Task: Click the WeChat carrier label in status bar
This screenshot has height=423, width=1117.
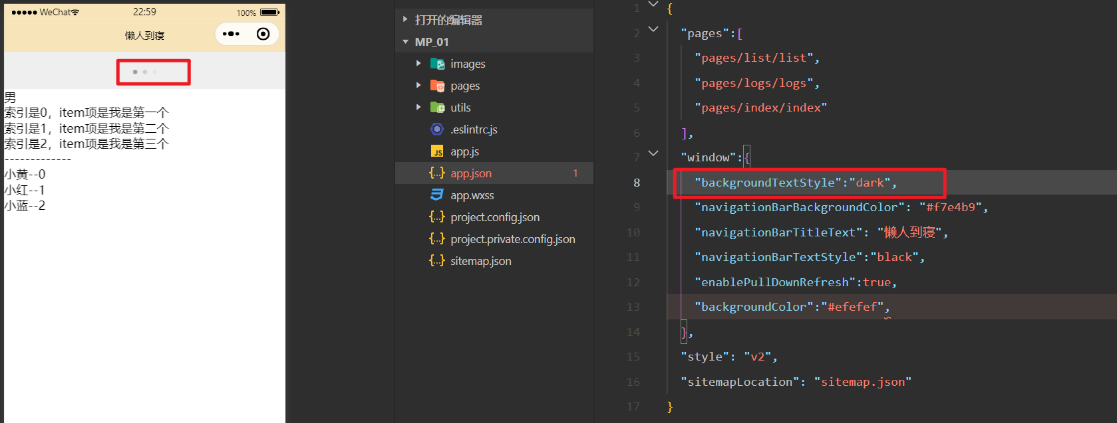Action: coord(55,12)
